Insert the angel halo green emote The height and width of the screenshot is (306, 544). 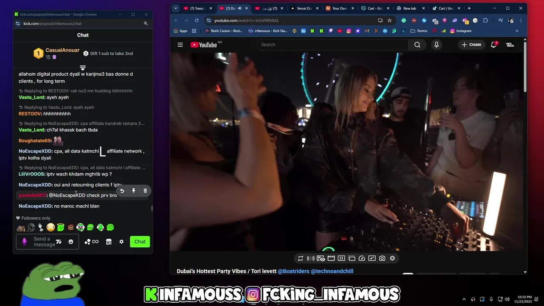click(x=60, y=227)
